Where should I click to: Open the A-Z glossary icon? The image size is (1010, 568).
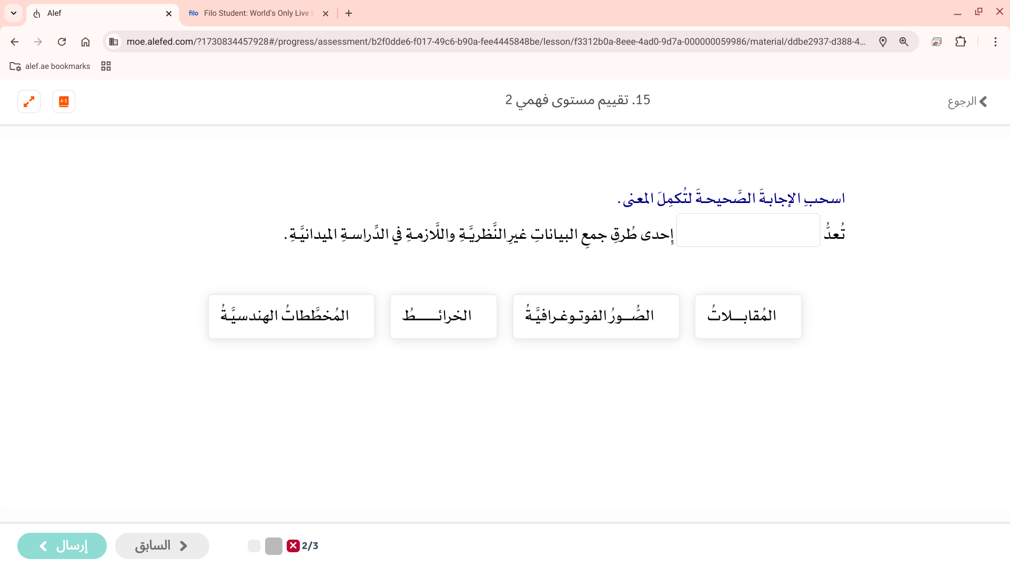point(64,102)
